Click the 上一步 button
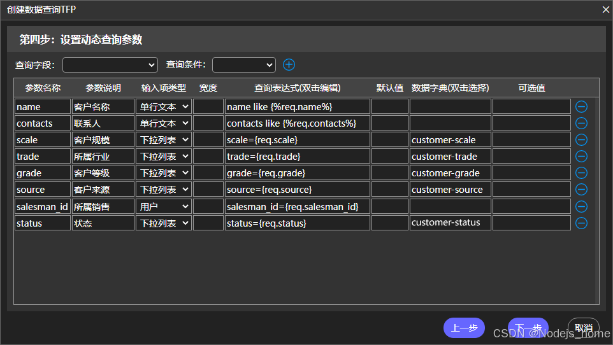The image size is (613, 345). click(x=464, y=327)
